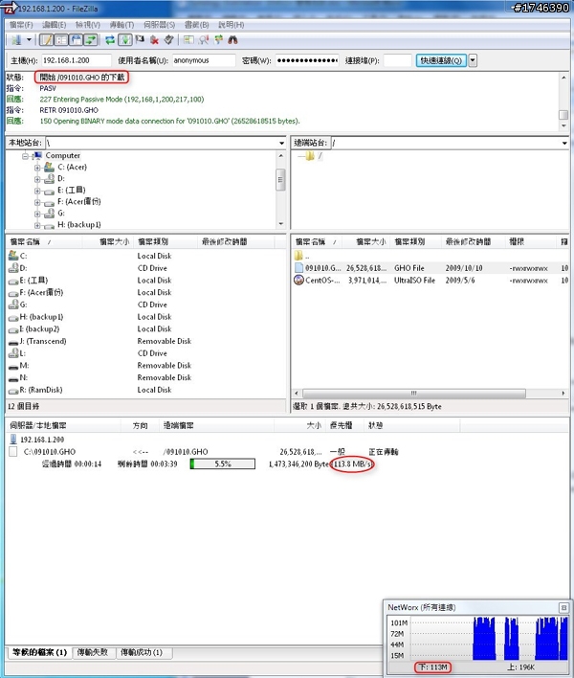Open the 檔案(F) menu

pyautogui.click(x=21, y=25)
